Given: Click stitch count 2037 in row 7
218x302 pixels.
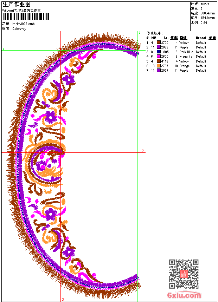Looking at the screenshot, I should 165,71.
